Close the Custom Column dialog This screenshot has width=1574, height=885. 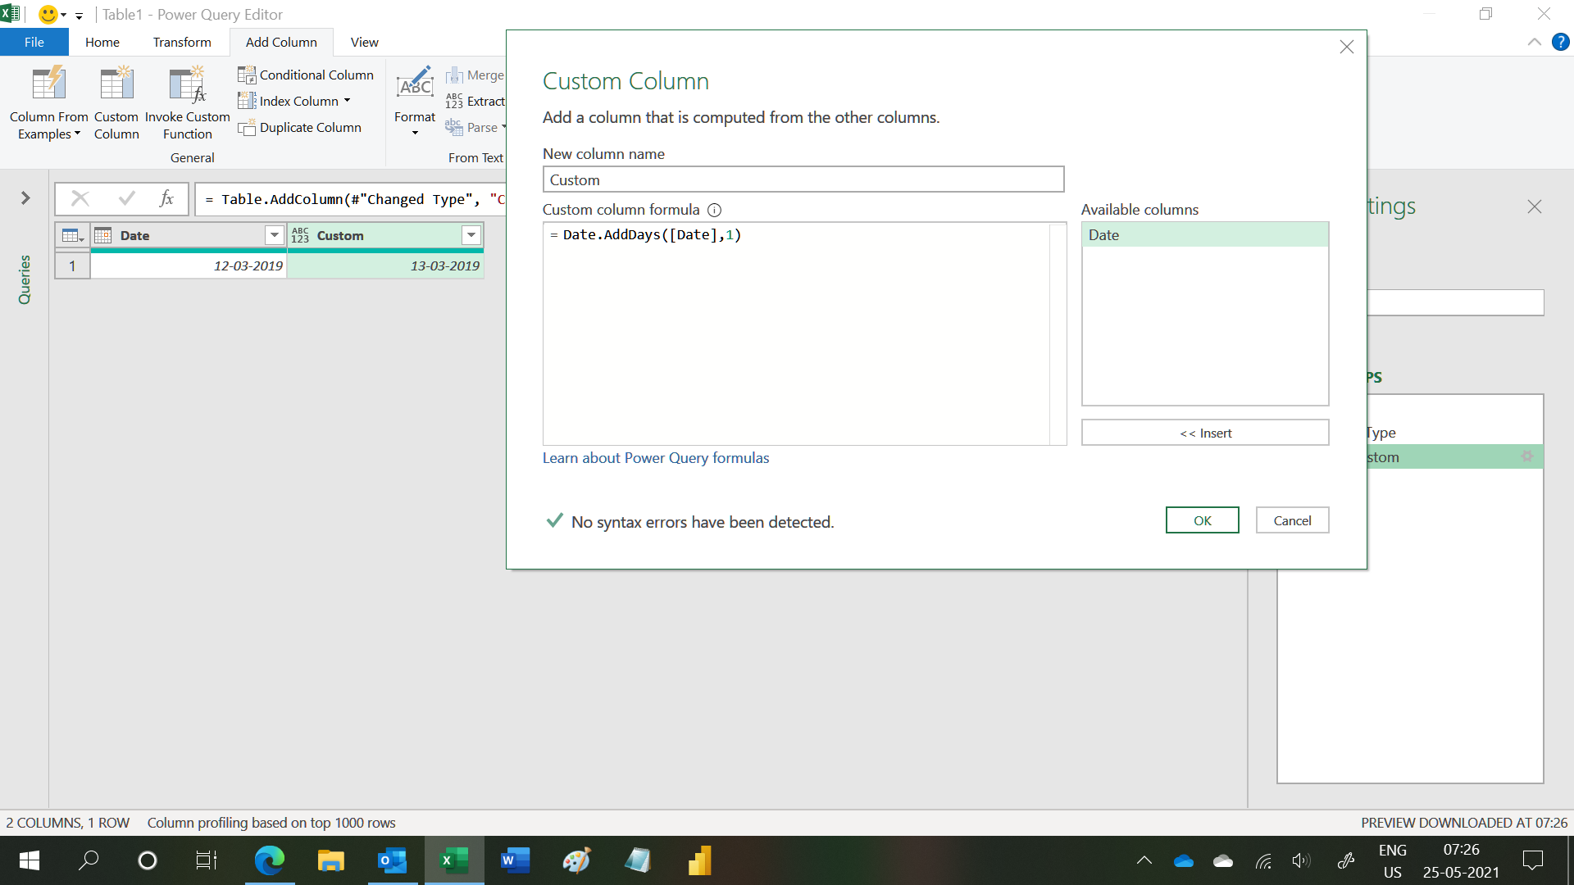1346,48
